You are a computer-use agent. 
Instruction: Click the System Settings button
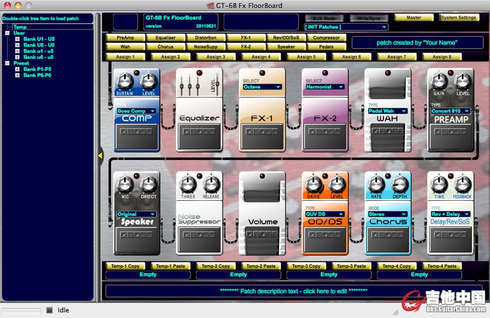(x=458, y=18)
